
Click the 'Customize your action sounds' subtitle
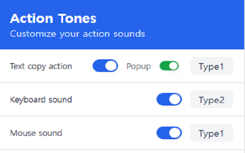(77, 34)
